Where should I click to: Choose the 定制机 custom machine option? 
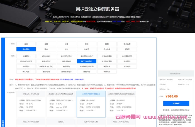[x=61, y=122]
